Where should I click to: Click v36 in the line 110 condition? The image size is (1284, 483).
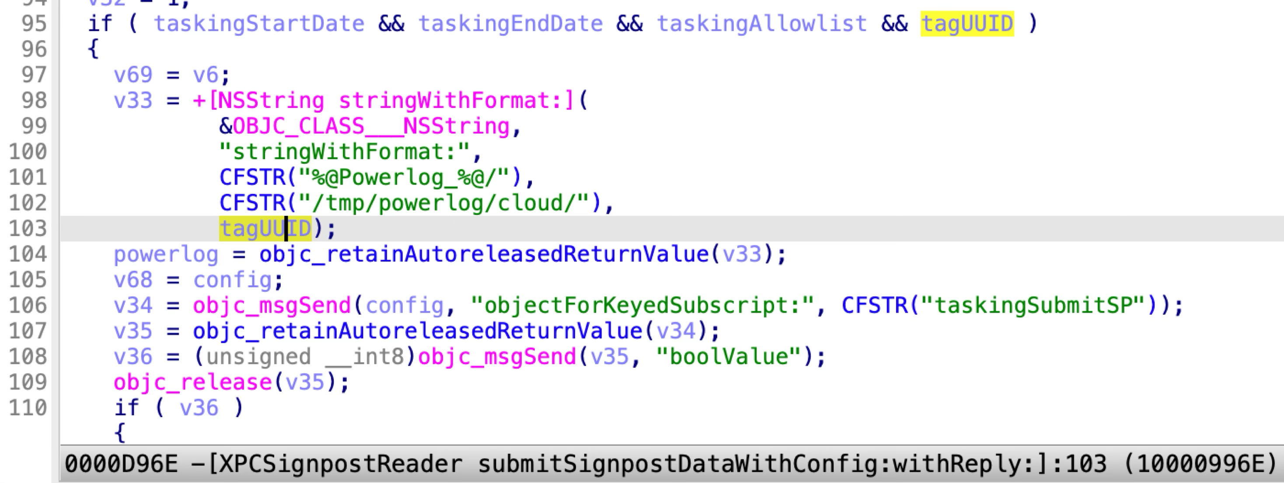pyautogui.click(x=199, y=408)
